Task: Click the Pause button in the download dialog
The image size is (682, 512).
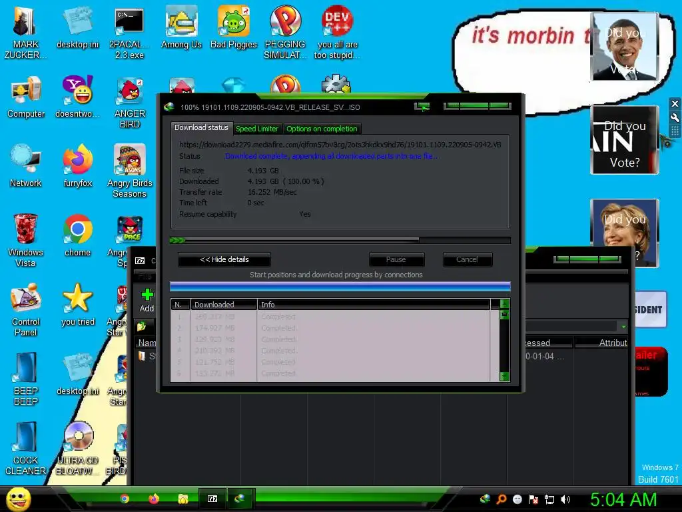Action: (396, 259)
